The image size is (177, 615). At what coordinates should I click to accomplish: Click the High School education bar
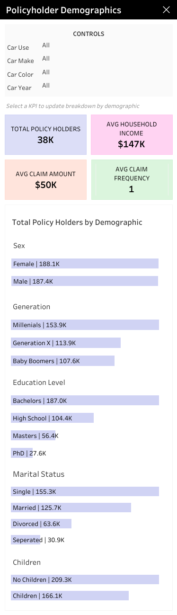pyautogui.click(x=53, y=418)
